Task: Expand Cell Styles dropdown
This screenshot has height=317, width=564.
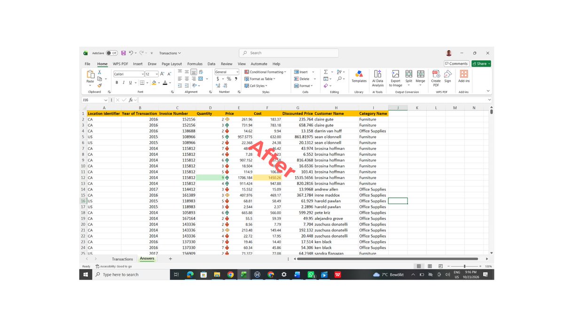Action: click(x=266, y=86)
